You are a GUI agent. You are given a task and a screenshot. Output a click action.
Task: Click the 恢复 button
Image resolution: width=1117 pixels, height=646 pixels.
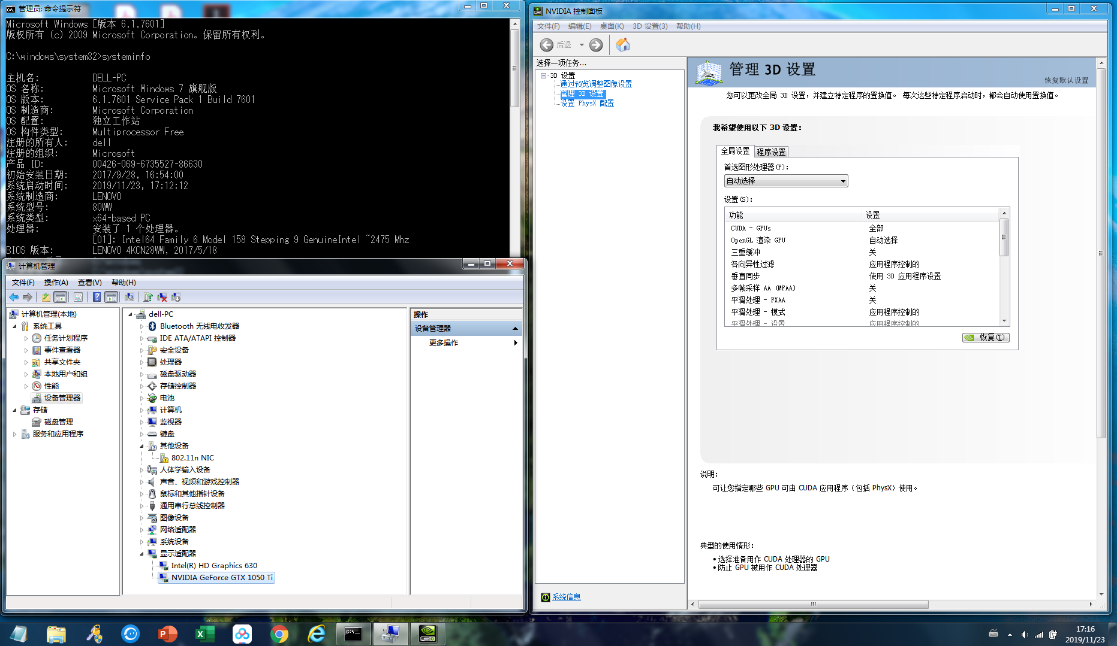(986, 338)
